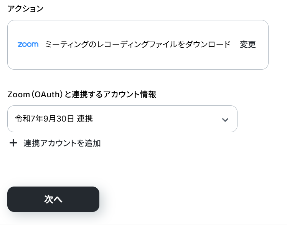Proceed with the 次へ button
This screenshot has height=225, width=287.
pyautogui.click(x=53, y=199)
